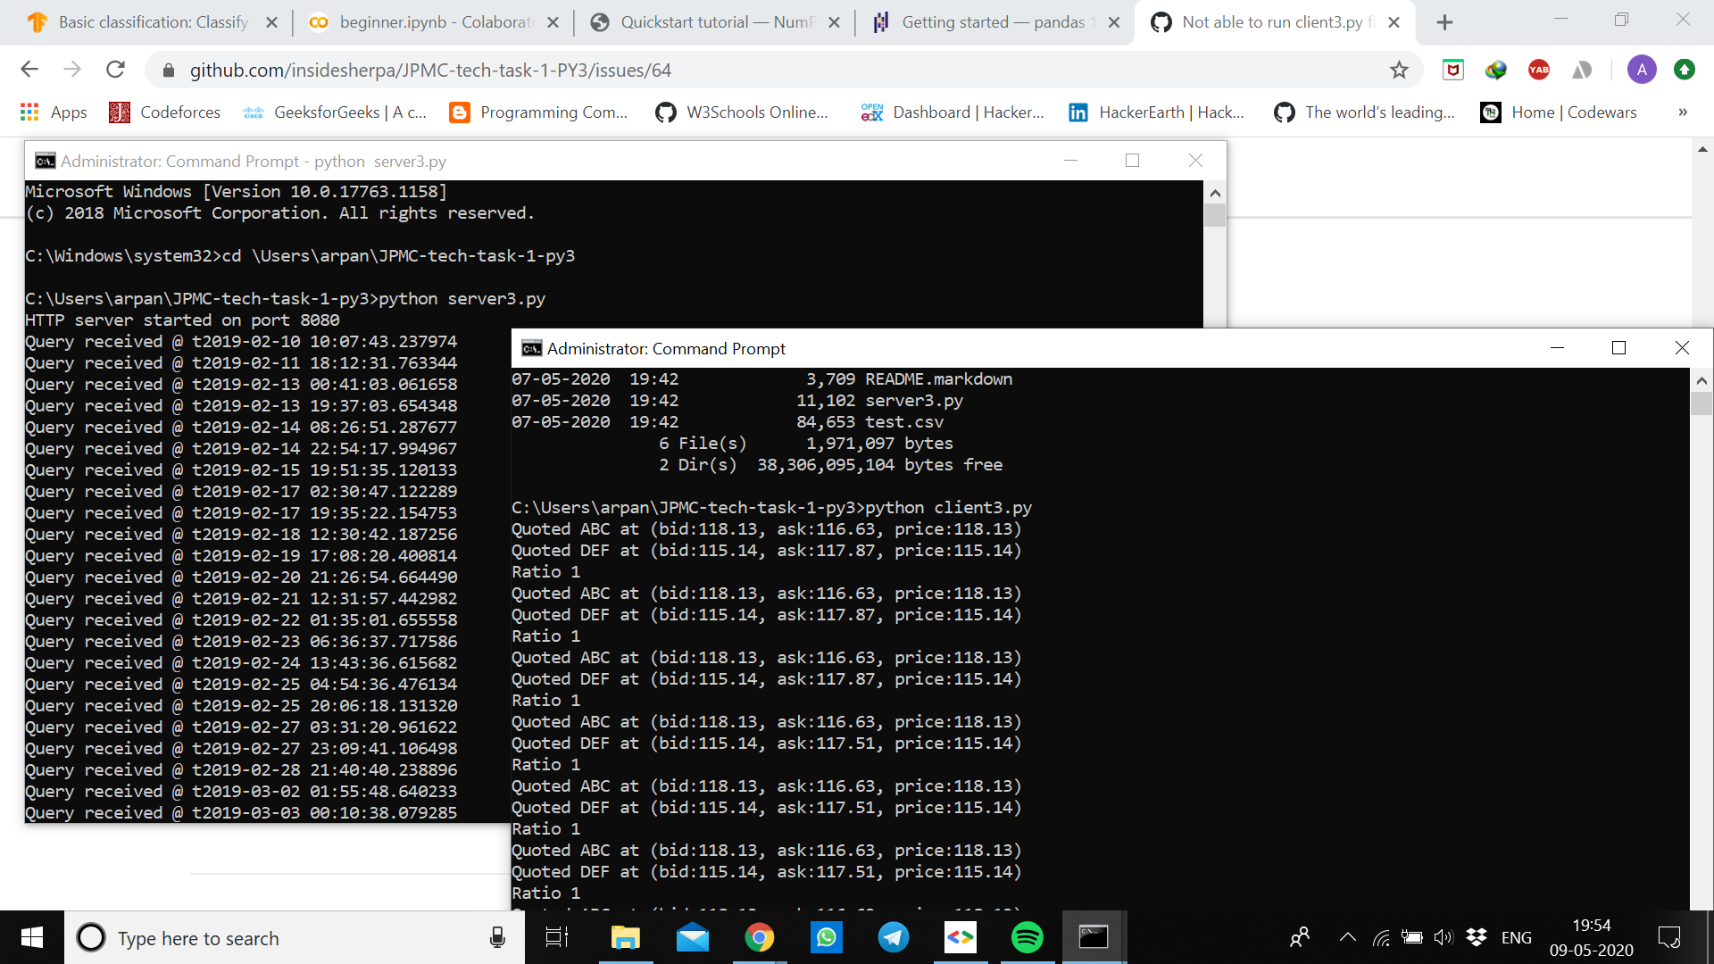Image resolution: width=1714 pixels, height=964 pixels.
Task: Mute audio via the speaker tray icon
Action: point(1444,937)
